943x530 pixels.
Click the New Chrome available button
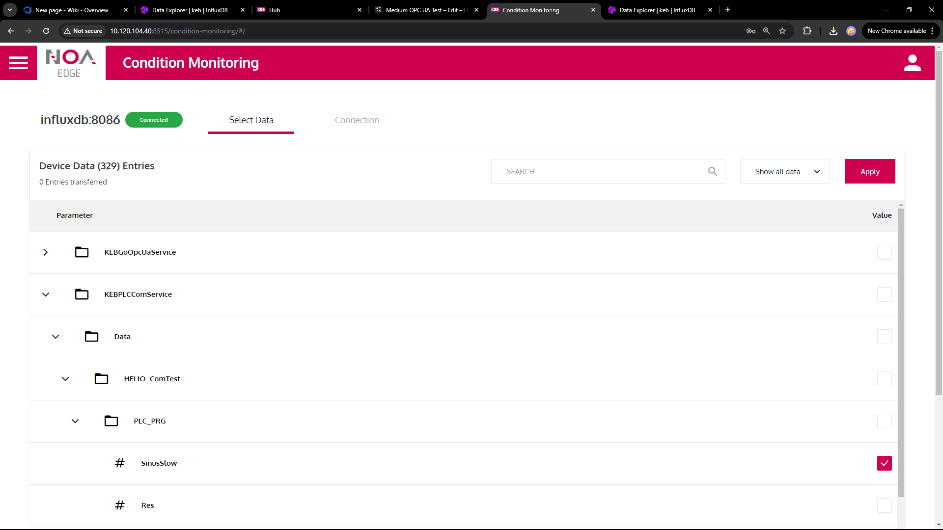pyautogui.click(x=896, y=31)
